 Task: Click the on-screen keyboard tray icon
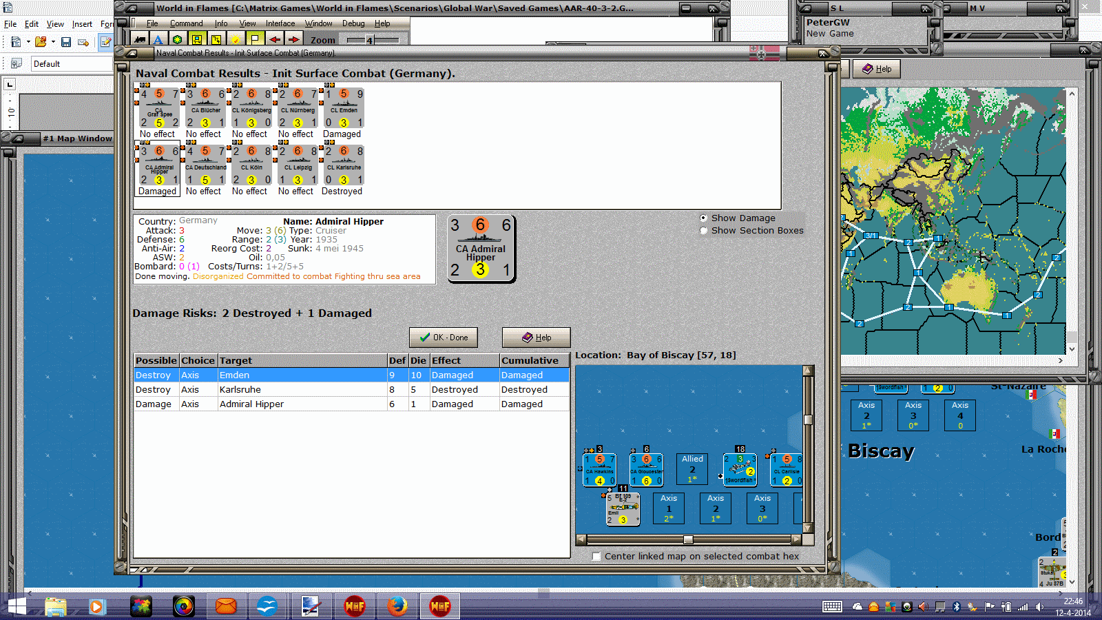click(832, 607)
